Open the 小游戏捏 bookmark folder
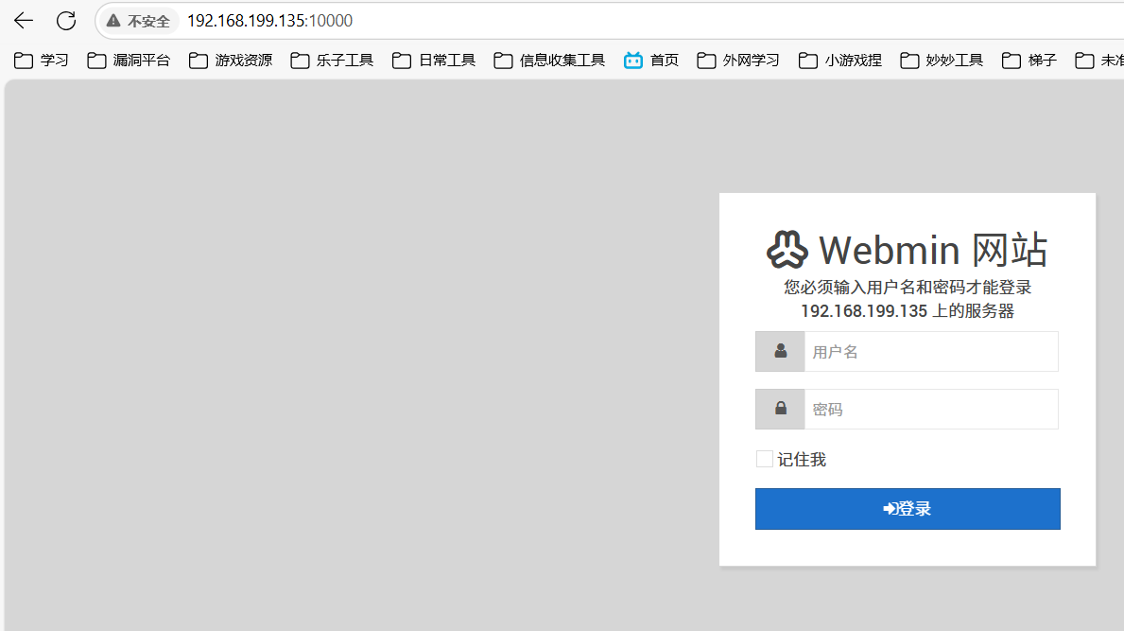Image resolution: width=1124 pixels, height=631 pixels. (839, 61)
